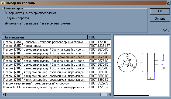Screen dimensions: 171x99
Task: Click the ГОСТ 13334-67 cell
Action: click(99, 46)
